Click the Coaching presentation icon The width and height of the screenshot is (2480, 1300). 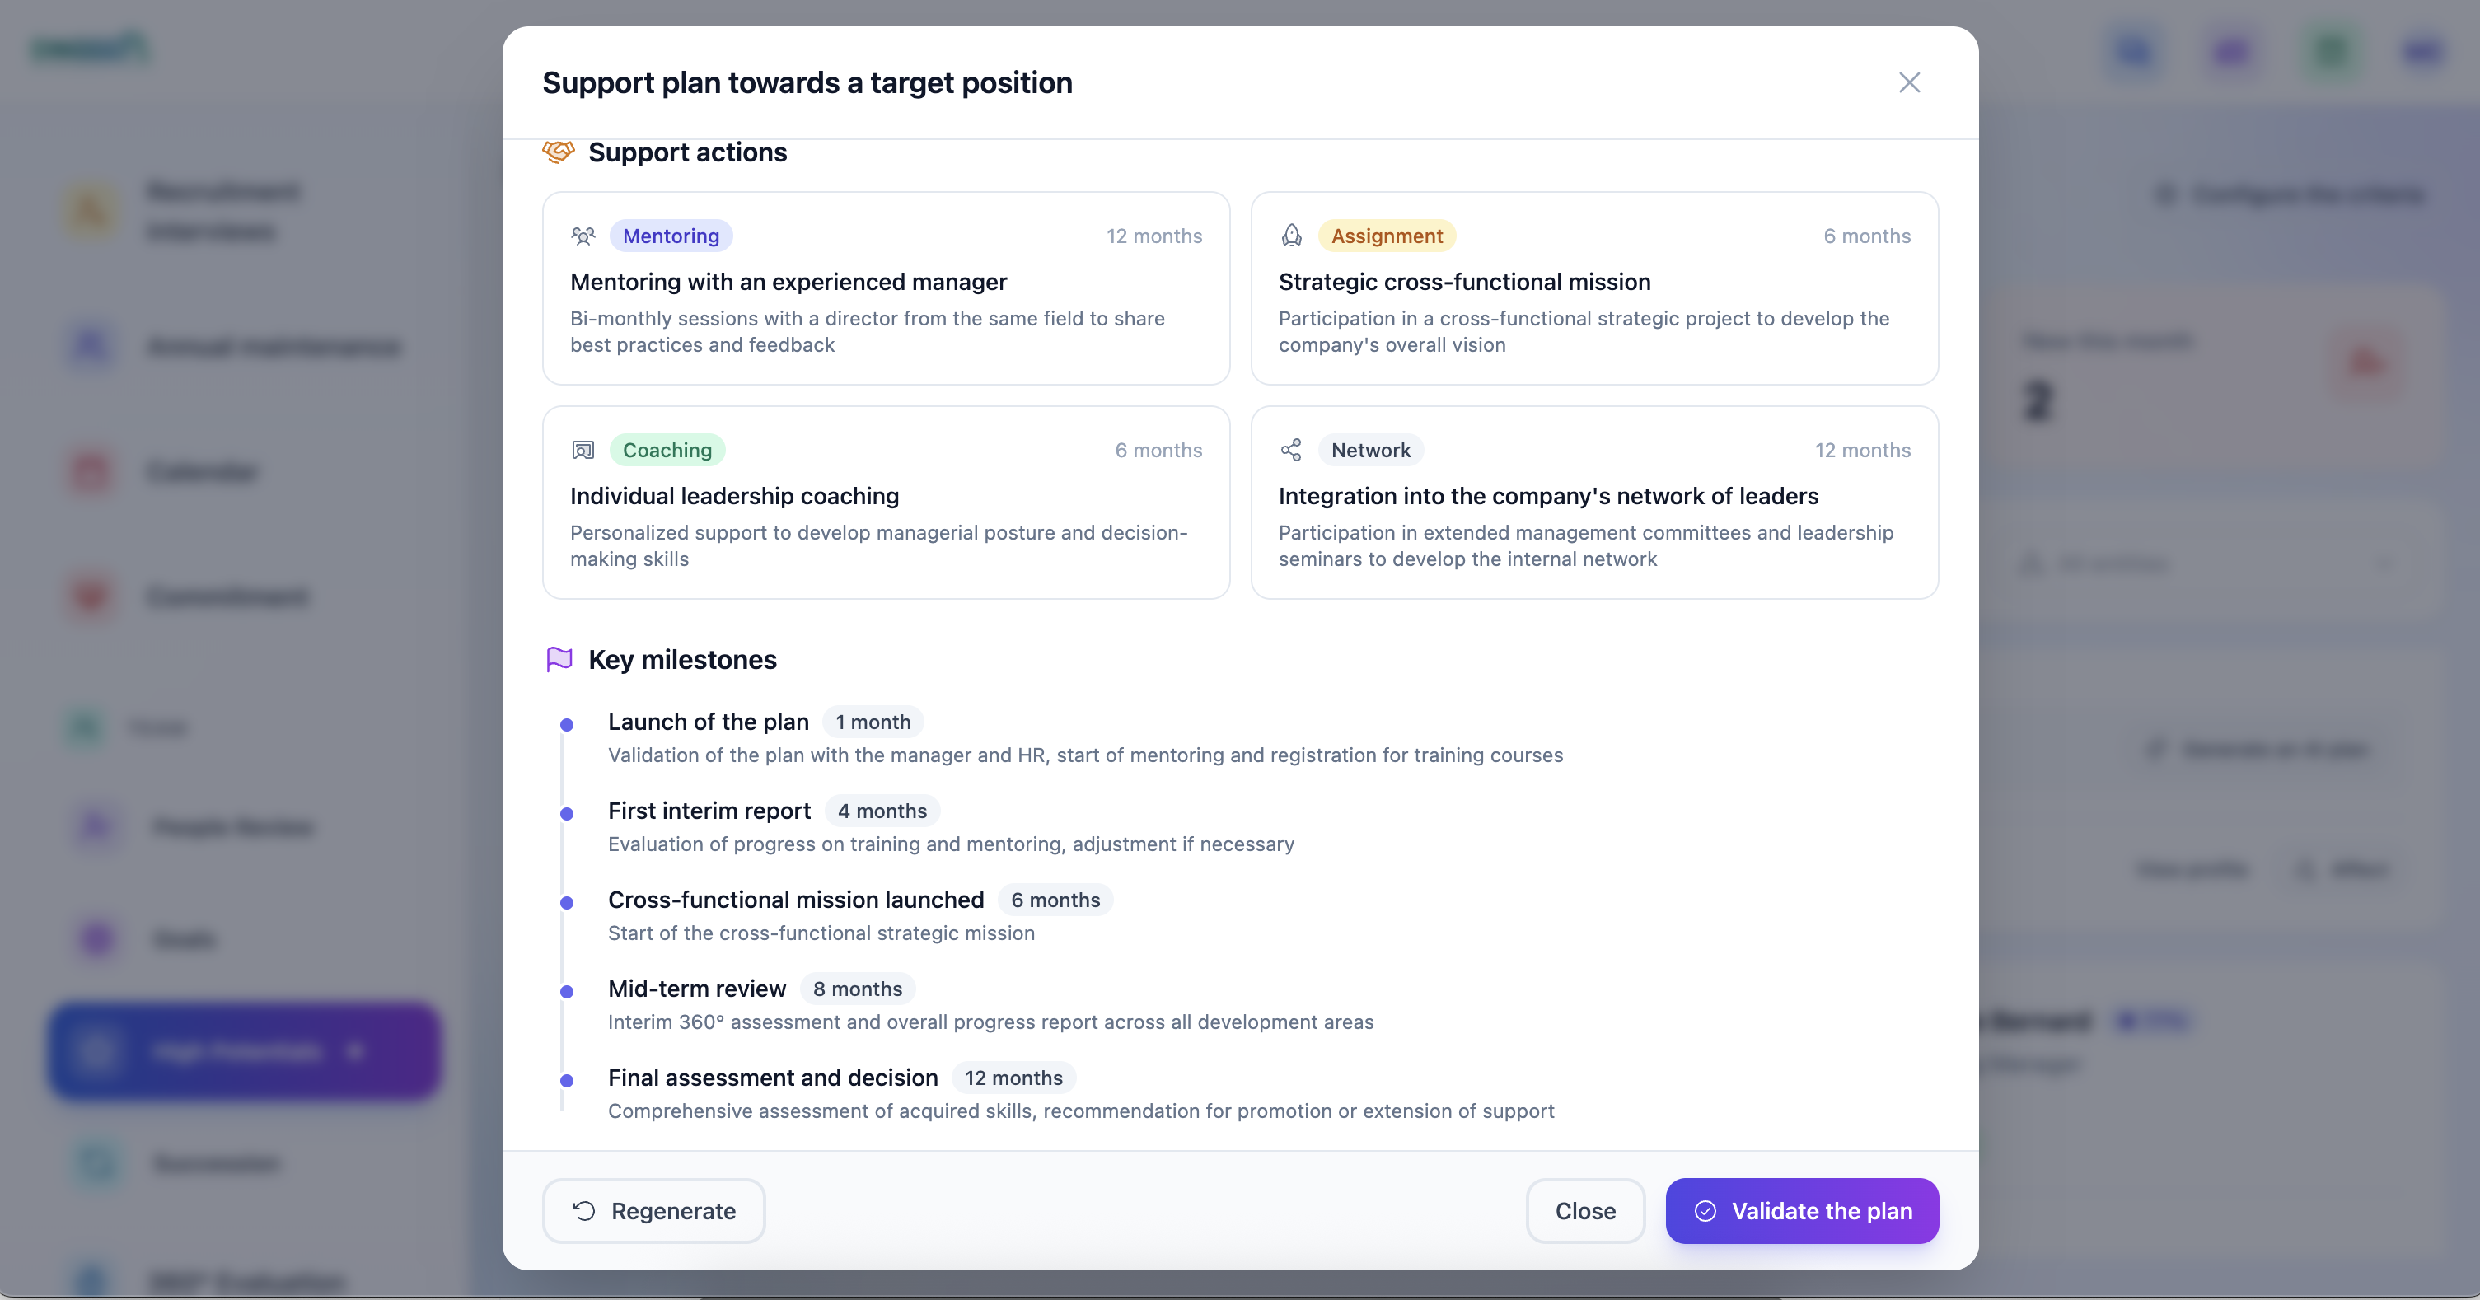click(583, 450)
